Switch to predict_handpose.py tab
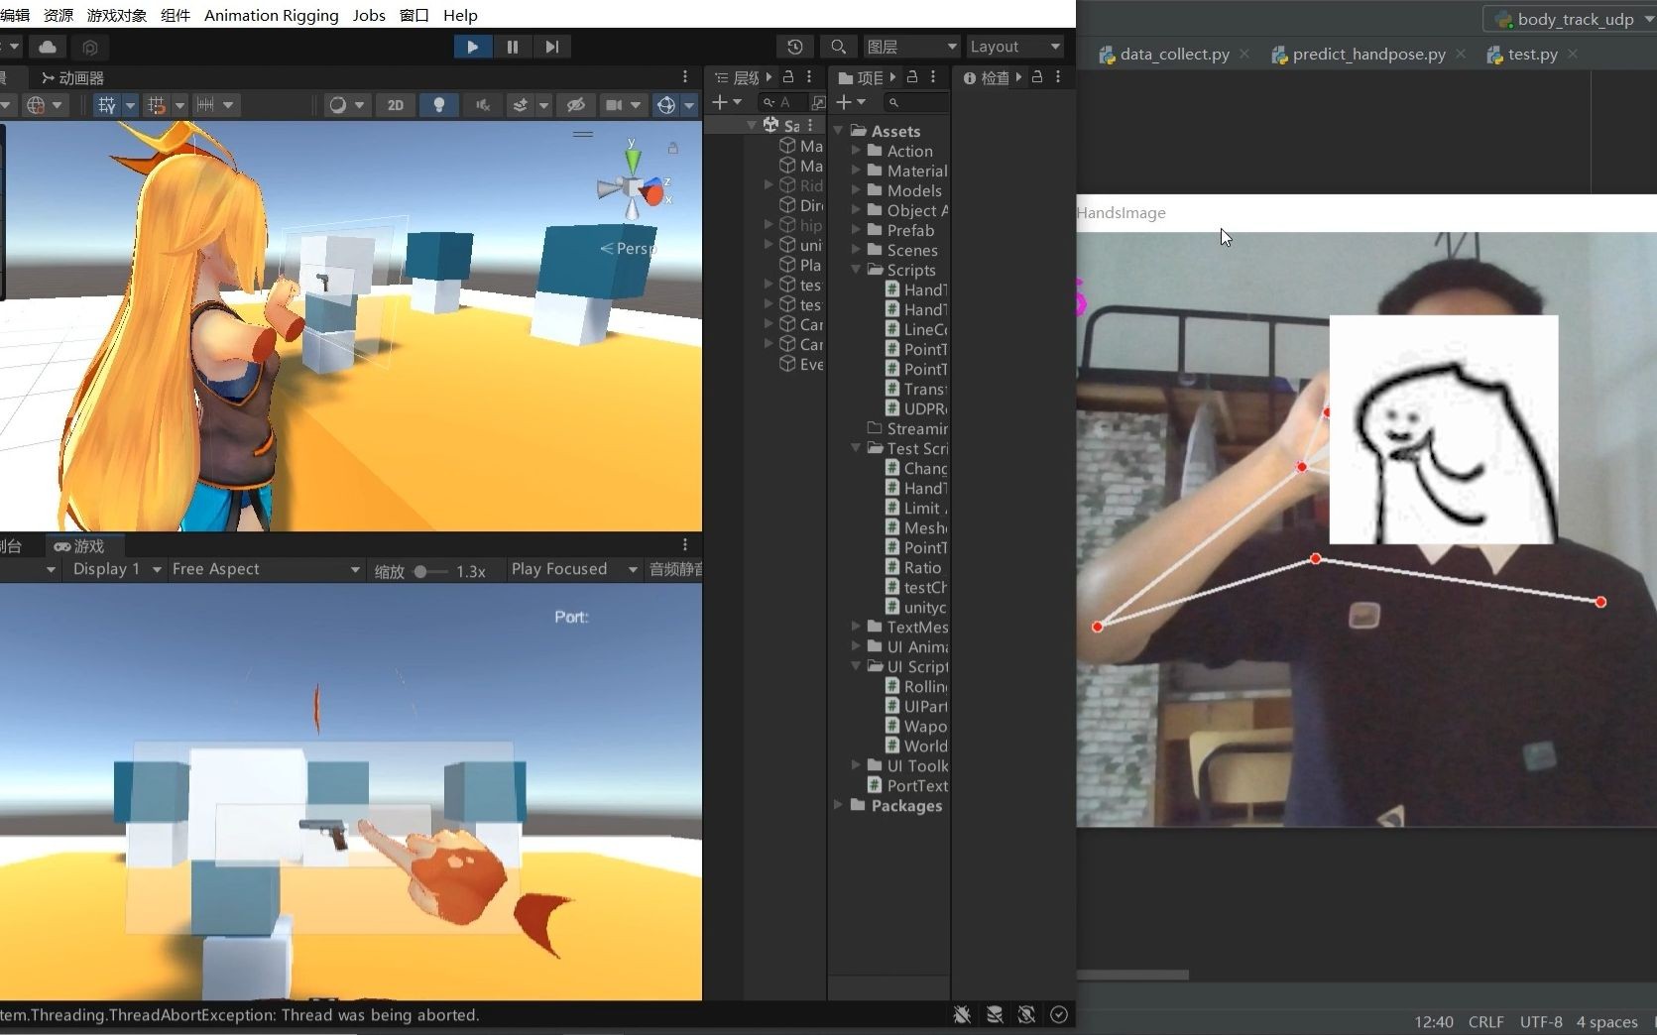Screen dimensions: 1657x1035 pyautogui.click(x=1367, y=55)
